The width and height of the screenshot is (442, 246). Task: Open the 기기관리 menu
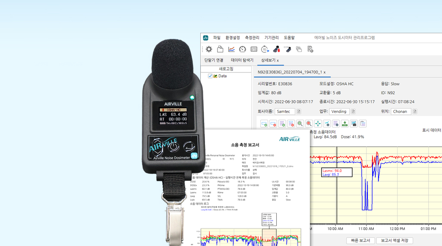point(272,38)
